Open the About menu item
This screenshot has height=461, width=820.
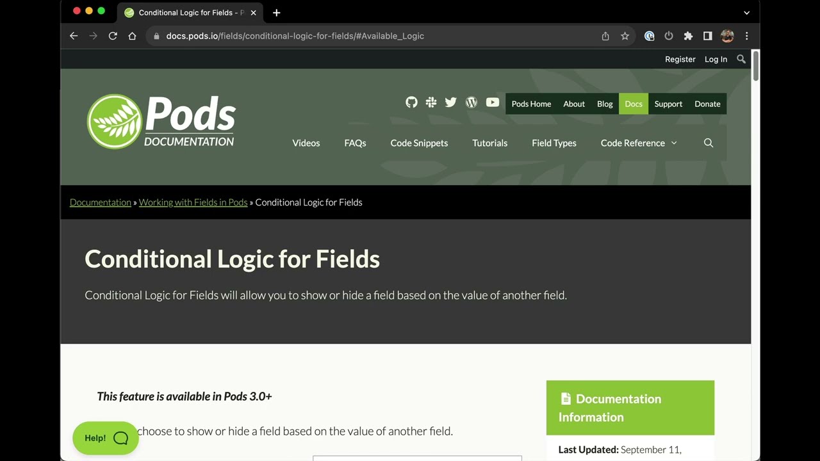coord(574,104)
